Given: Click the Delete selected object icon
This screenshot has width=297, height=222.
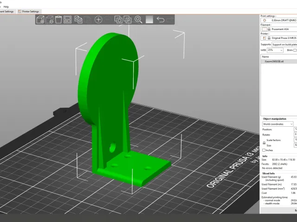Looking at the screenshot, I should (x=50, y=19).
